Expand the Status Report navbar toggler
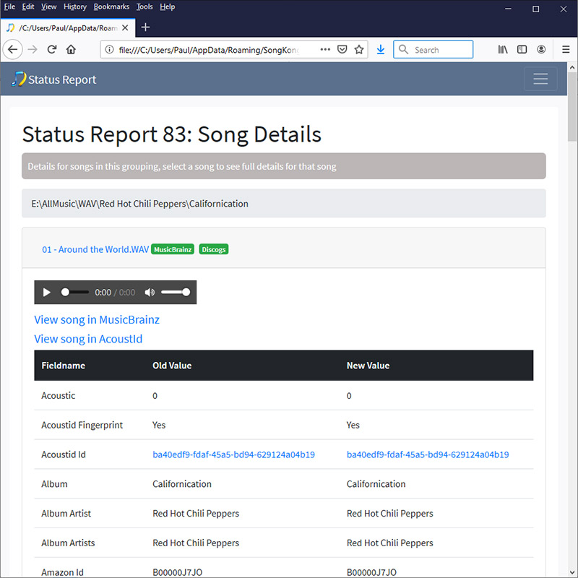578x578 pixels. (x=540, y=79)
